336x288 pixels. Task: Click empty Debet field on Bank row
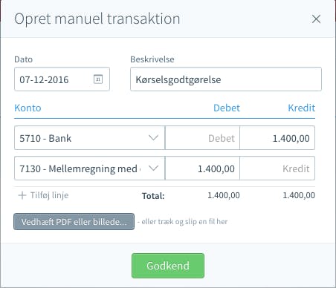202,138
